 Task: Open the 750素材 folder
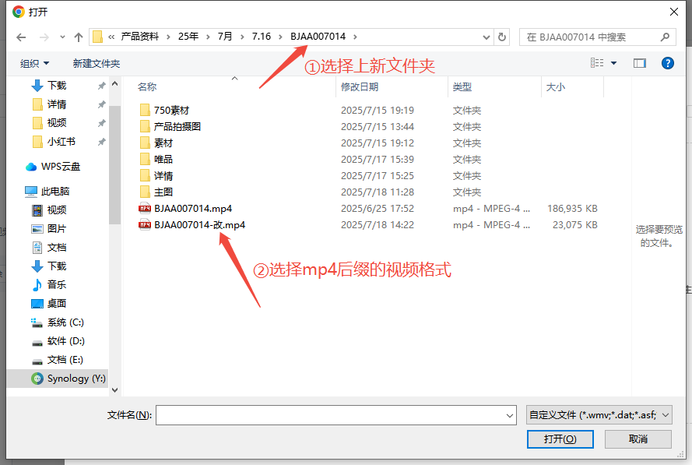[171, 111]
